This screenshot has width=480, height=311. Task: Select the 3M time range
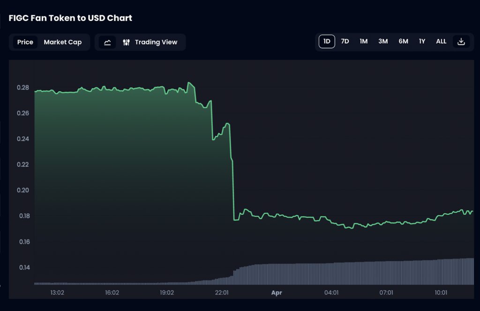point(383,41)
